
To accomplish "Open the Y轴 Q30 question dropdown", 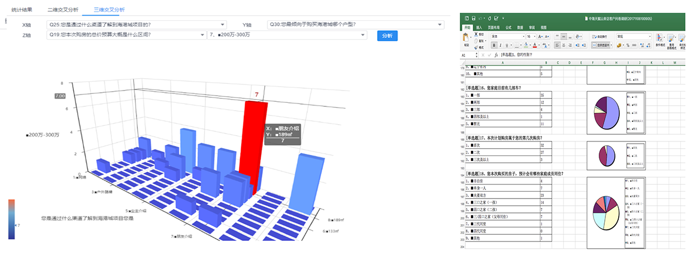I will click(355, 25).
